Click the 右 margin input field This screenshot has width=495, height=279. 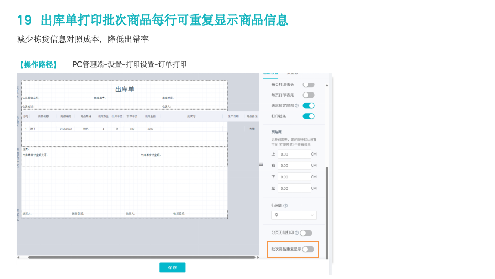pyautogui.click(x=294, y=165)
